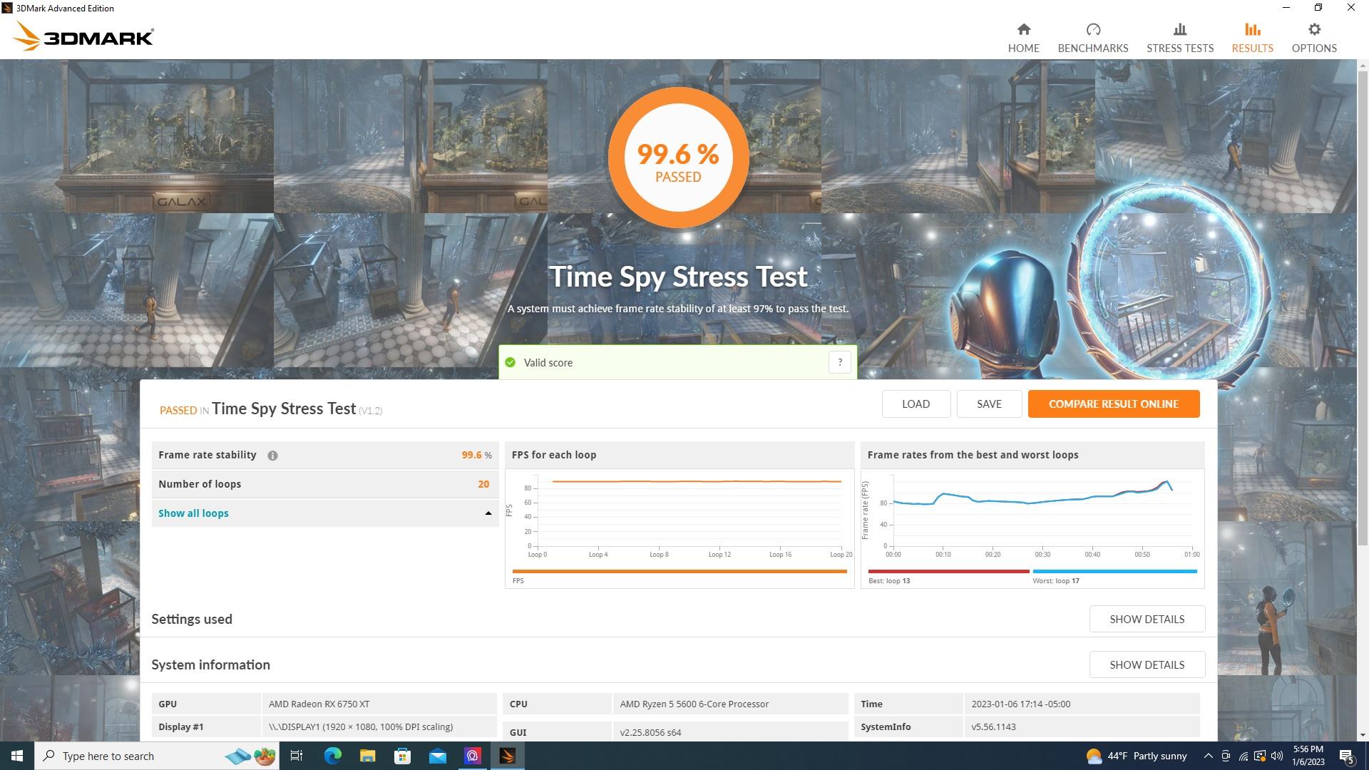The image size is (1369, 770).
Task: Open the notification center icon
Action: (x=1347, y=756)
